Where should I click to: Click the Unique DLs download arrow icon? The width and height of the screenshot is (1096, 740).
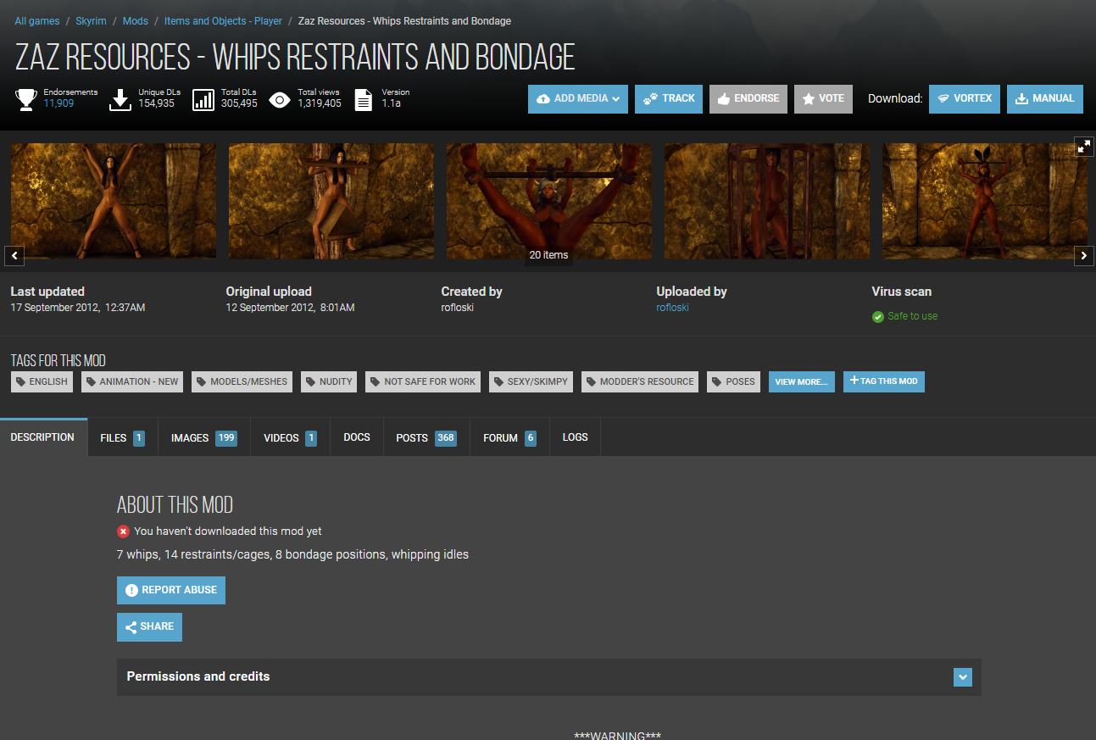pos(120,99)
